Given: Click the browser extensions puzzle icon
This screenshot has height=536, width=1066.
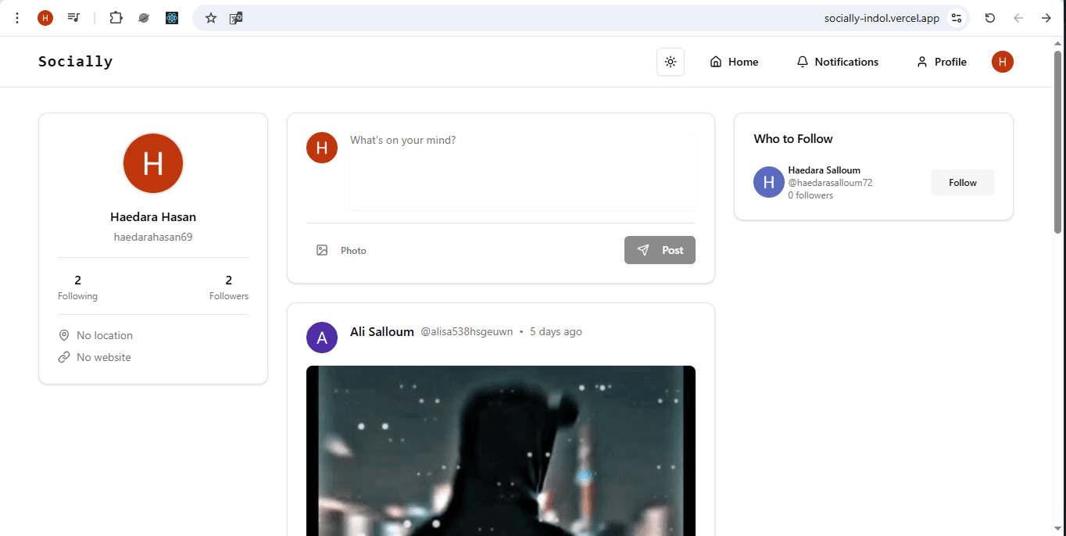Looking at the screenshot, I should [116, 18].
